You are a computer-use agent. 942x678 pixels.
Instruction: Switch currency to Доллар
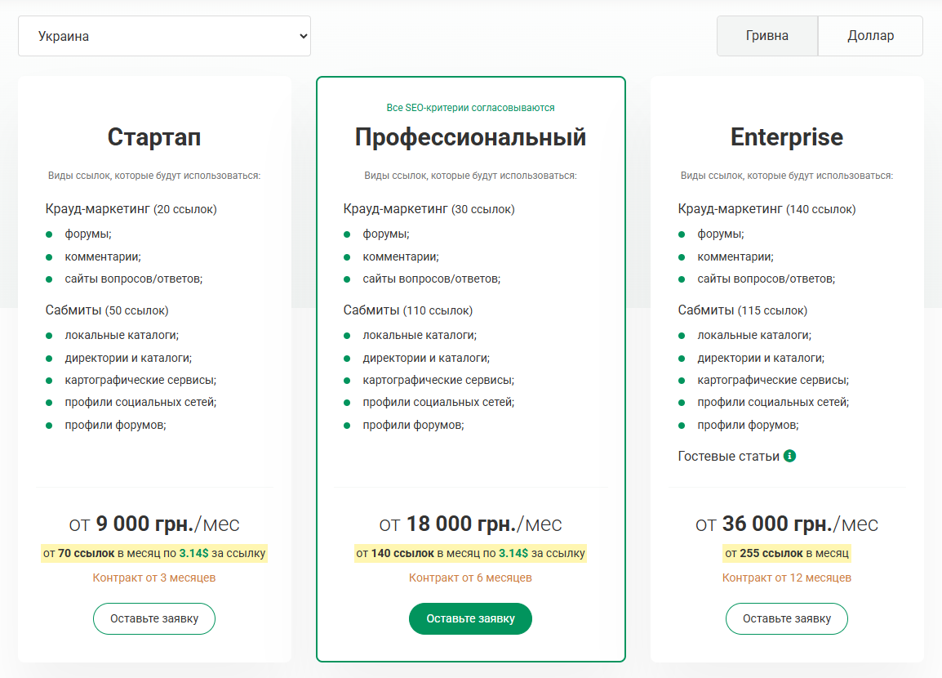(x=870, y=35)
